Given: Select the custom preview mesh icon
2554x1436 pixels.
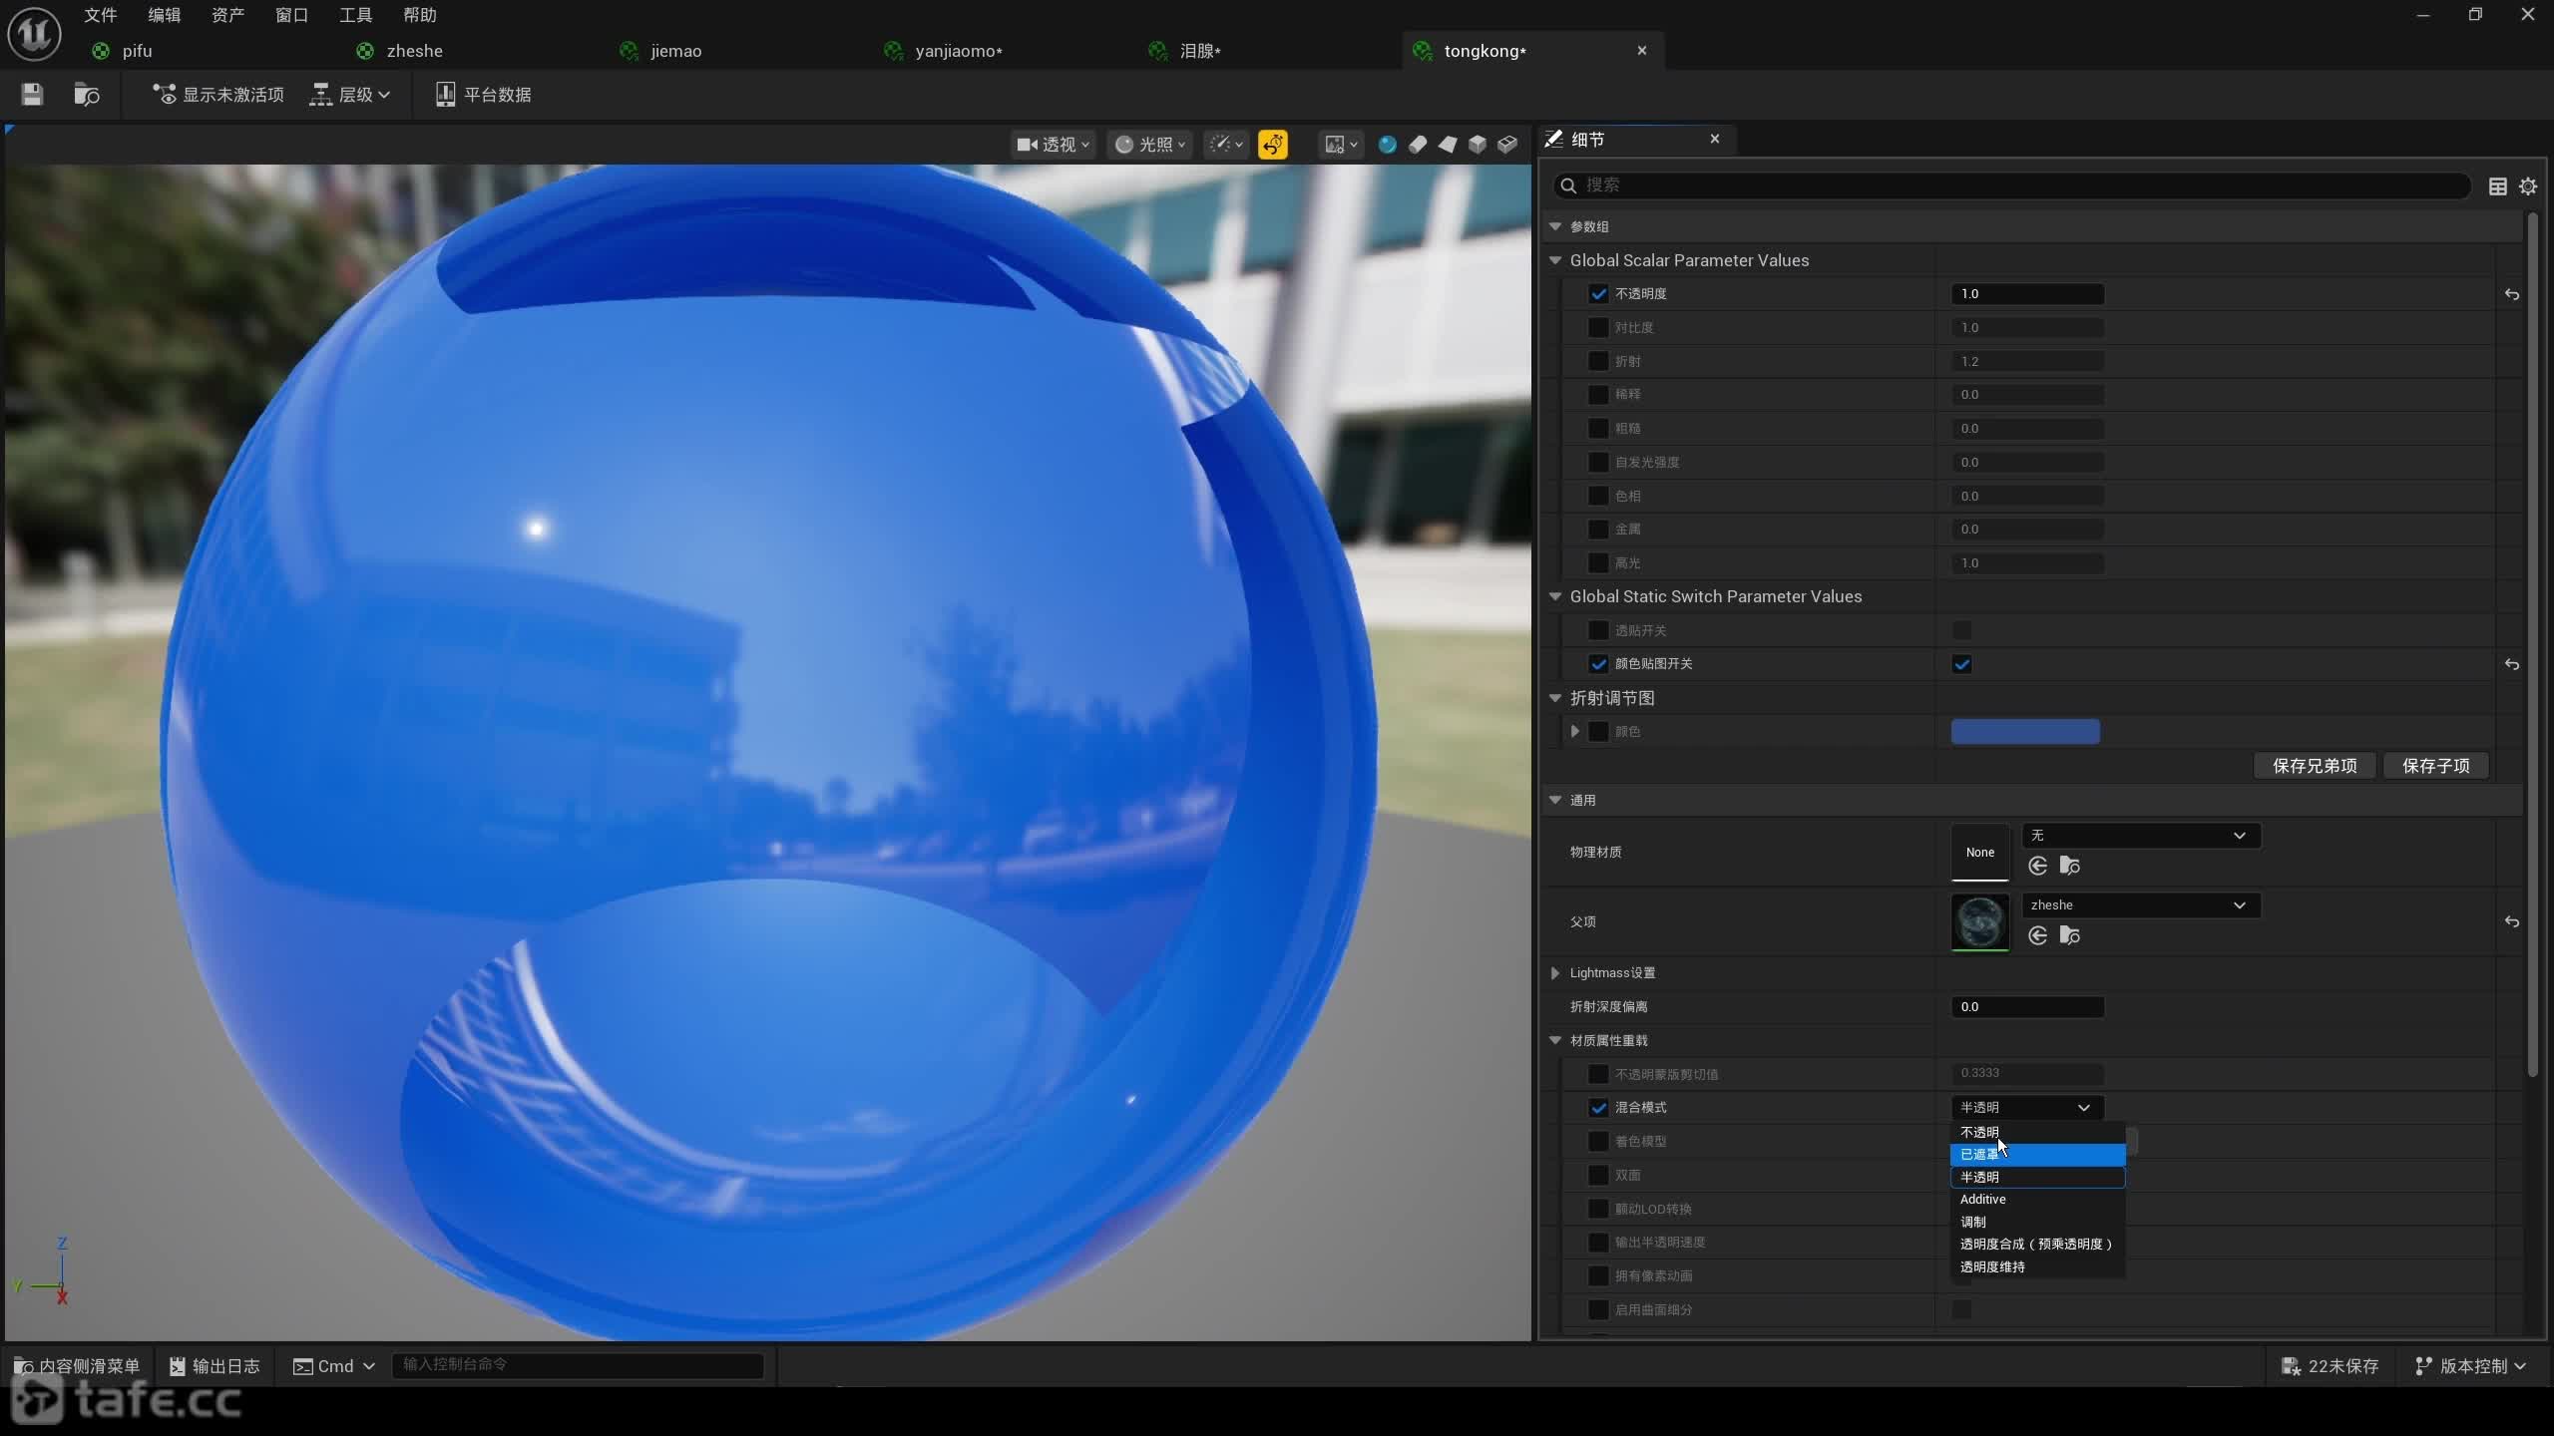Looking at the screenshot, I should click(1507, 145).
